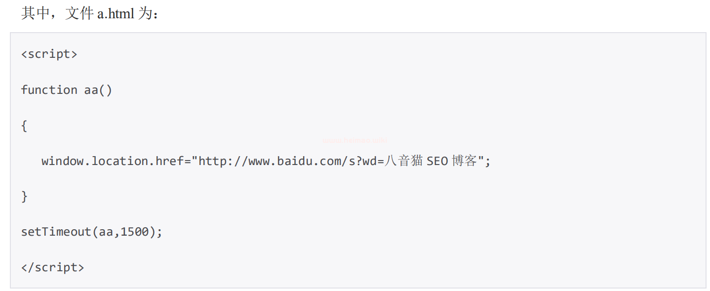Click the word "function" keyword
The height and width of the screenshot is (291, 710).
click(49, 90)
